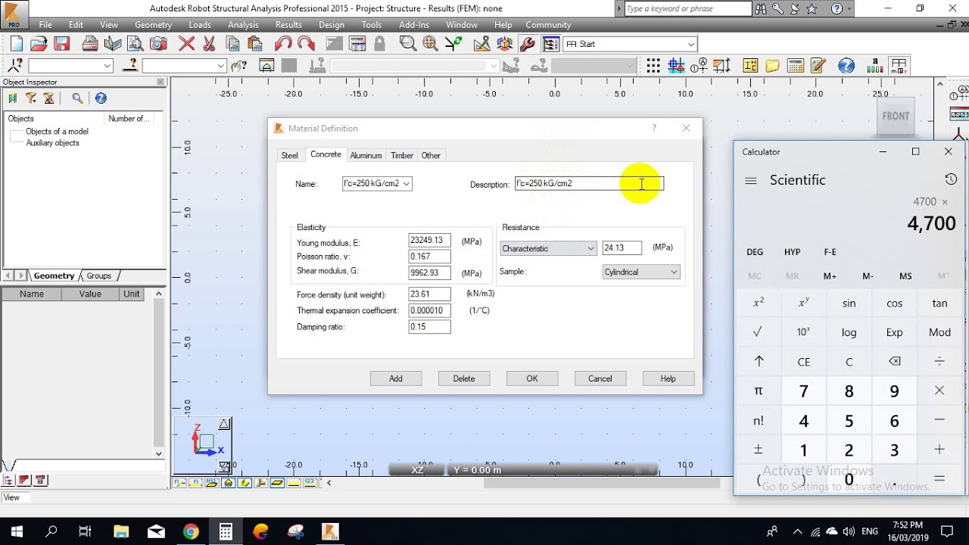Click the Damping ratio field
Screen dimensions: 969x545
[x=429, y=327]
